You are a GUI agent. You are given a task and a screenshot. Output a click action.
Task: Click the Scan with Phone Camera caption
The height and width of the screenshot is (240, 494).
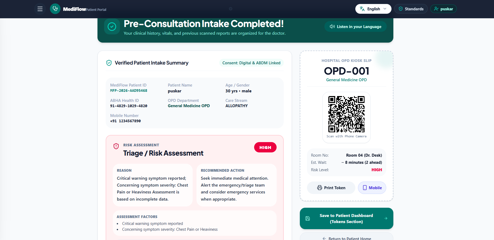pyautogui.click(x=347, y=136)
